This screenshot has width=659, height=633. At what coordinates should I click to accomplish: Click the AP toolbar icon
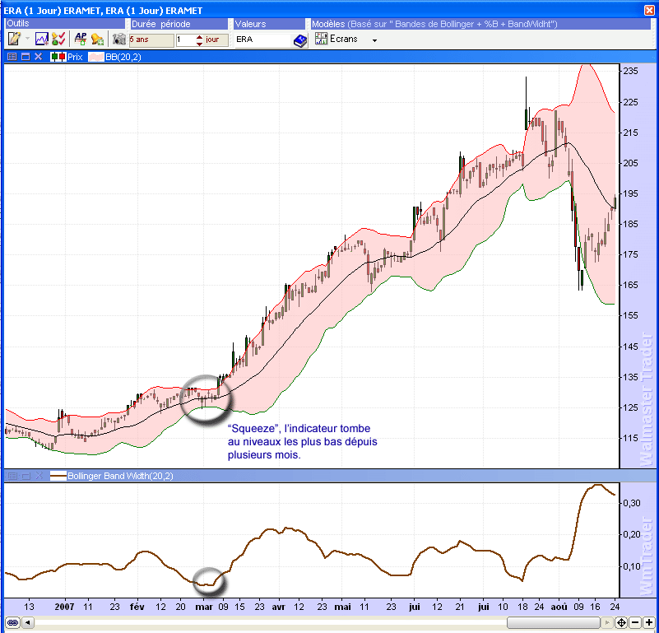(81, 40)
